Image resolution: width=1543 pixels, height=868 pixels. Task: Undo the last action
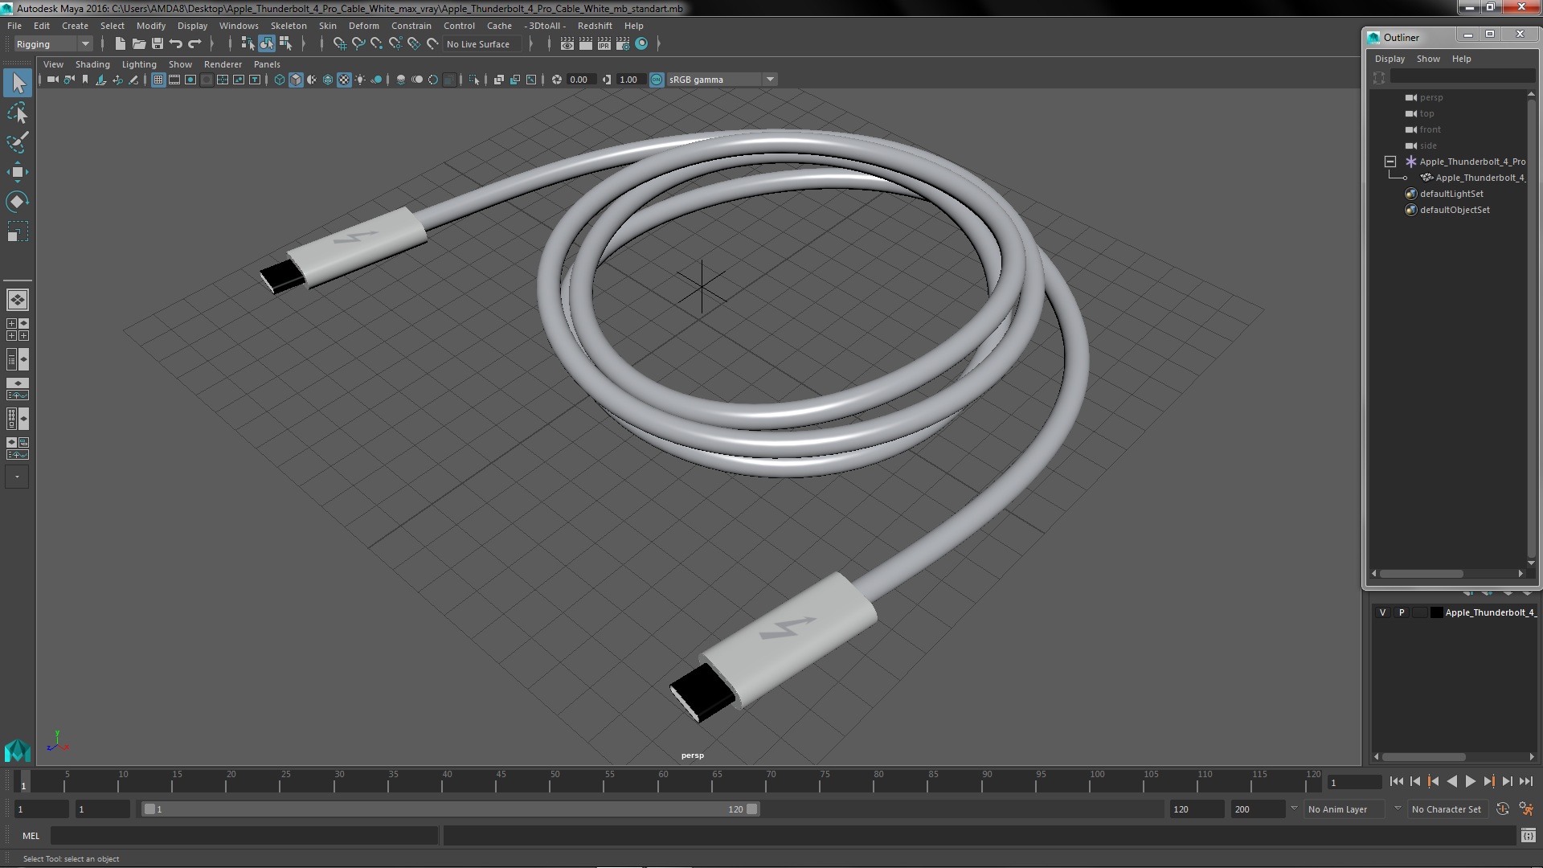(x=176, y=44)
